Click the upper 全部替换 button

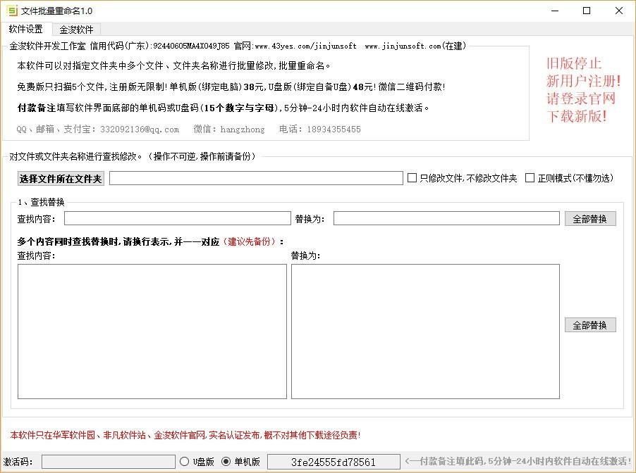pos(590,219)
